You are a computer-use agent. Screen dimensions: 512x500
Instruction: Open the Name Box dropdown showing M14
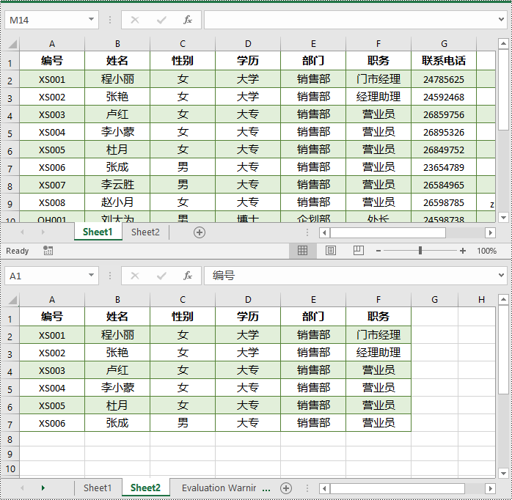click(92, 20)
